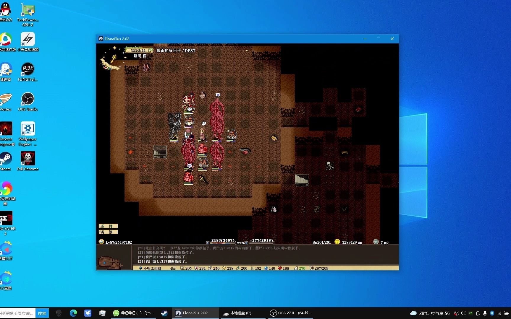Open the Tencent QQ desktop shortcut

pyautogui.click(x=6, y=12)
